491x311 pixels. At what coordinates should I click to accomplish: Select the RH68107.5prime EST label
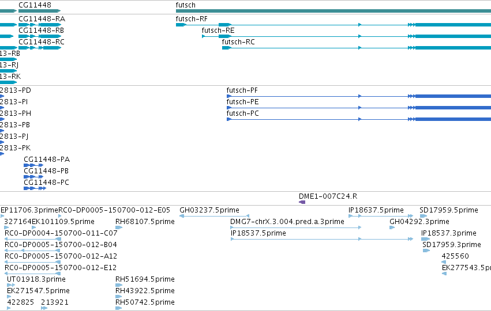click(x=145, y=222)
